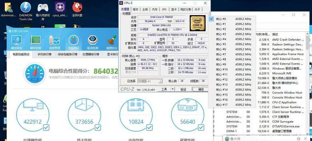This screenshot has height=141, width=312.
Task: Select 核心 #12 in the core menu
Action: pos(232,80)
